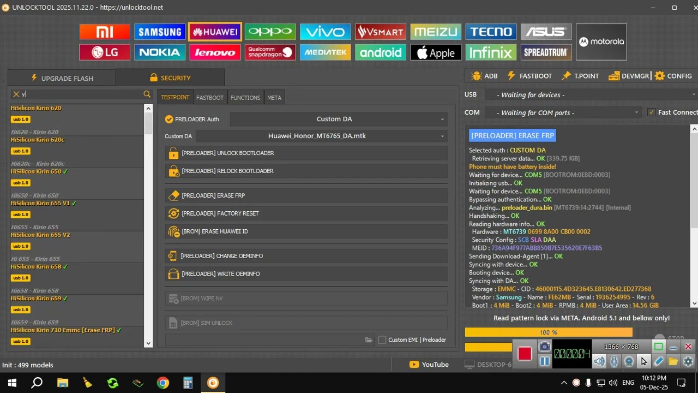698x393 pixels.
Task: Click the model list vertical scrollbar
Action: tap(148, 225)
